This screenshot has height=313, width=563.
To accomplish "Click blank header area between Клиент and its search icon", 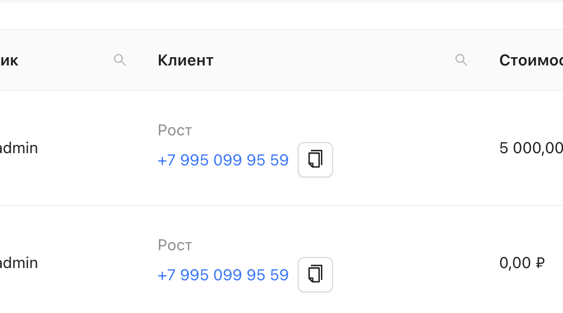I will coord(333,60).
